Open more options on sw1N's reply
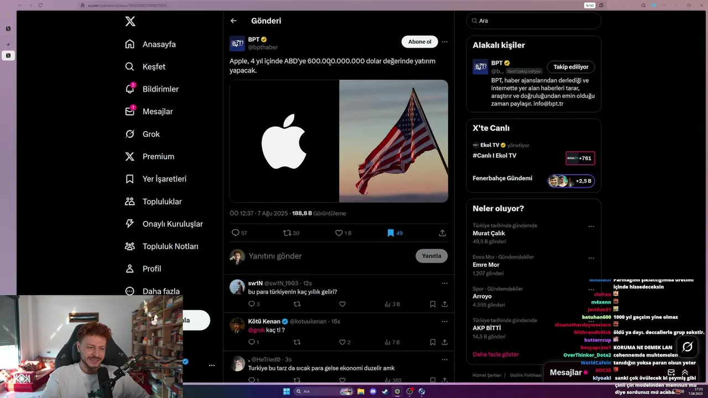 445,284
